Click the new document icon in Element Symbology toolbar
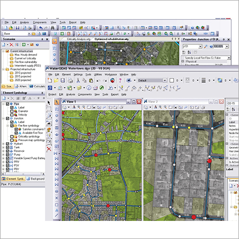Image resolution: width=239 pixels, height=239 pixels. [x=4, y=98]
